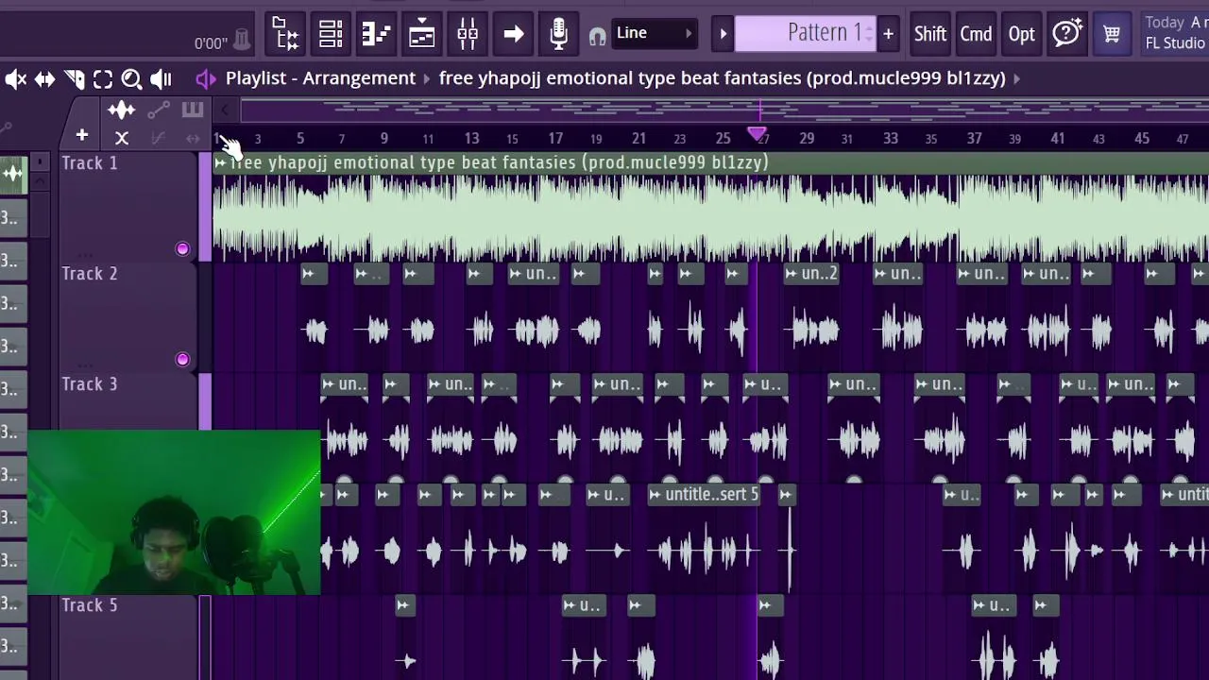Add new pattern with plus button
This screenshot has height=680, width=1209.
[x=888, y=34]
